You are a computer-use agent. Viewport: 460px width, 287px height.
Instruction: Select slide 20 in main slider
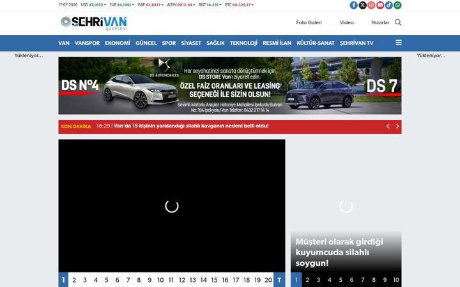268,280
